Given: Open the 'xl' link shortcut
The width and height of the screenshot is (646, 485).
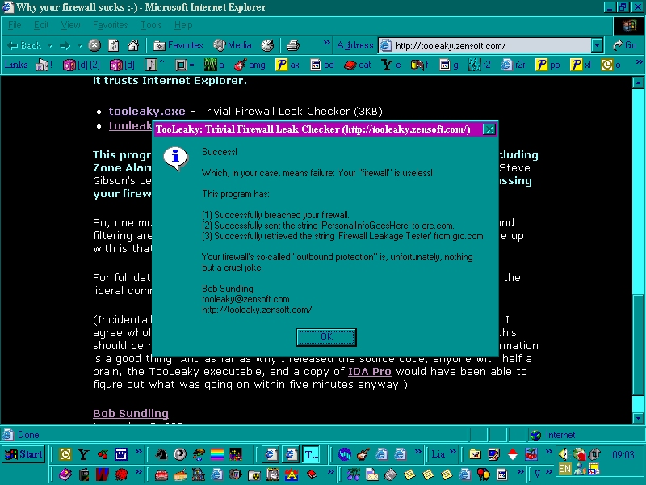Looking at the screenshot, I should click(581, 65).
